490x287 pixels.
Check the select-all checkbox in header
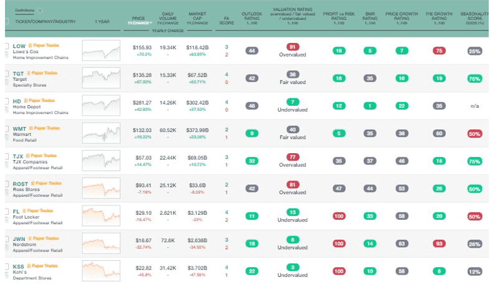6,22
